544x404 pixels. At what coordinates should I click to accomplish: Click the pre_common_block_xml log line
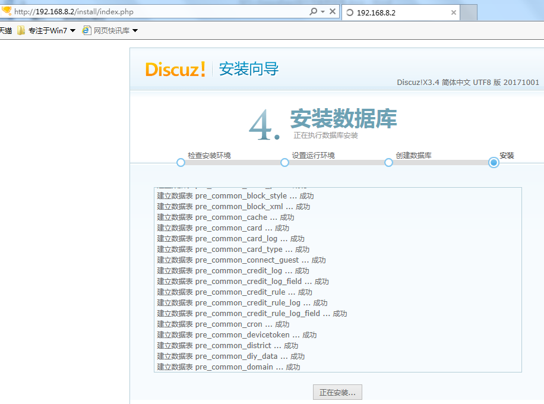coord(233,207)
